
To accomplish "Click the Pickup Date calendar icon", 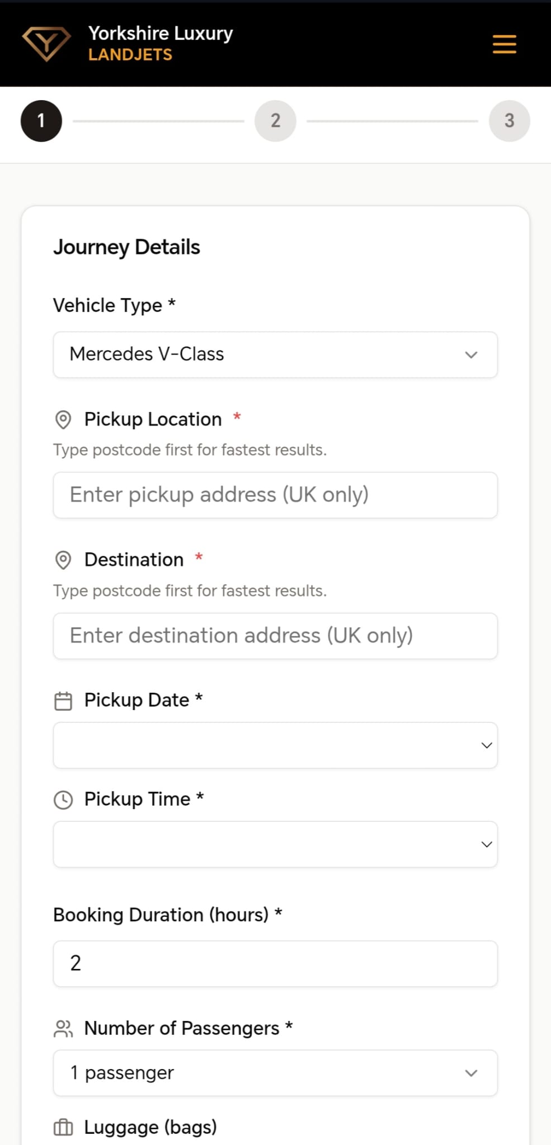I will tap(63, 701).
